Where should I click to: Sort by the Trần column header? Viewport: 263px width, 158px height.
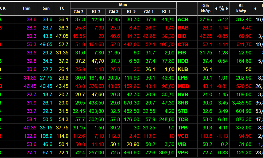tap(26, 8)
